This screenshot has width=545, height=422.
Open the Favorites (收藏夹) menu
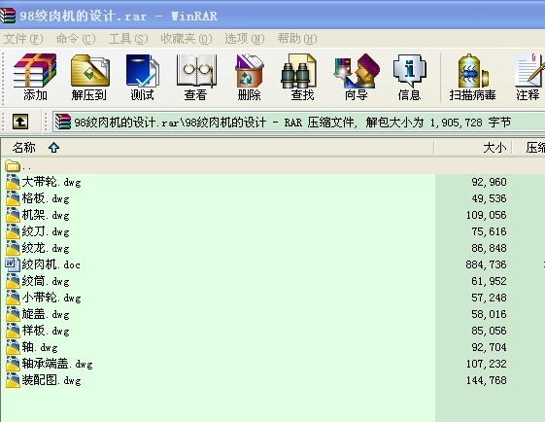tap(187, 39)
